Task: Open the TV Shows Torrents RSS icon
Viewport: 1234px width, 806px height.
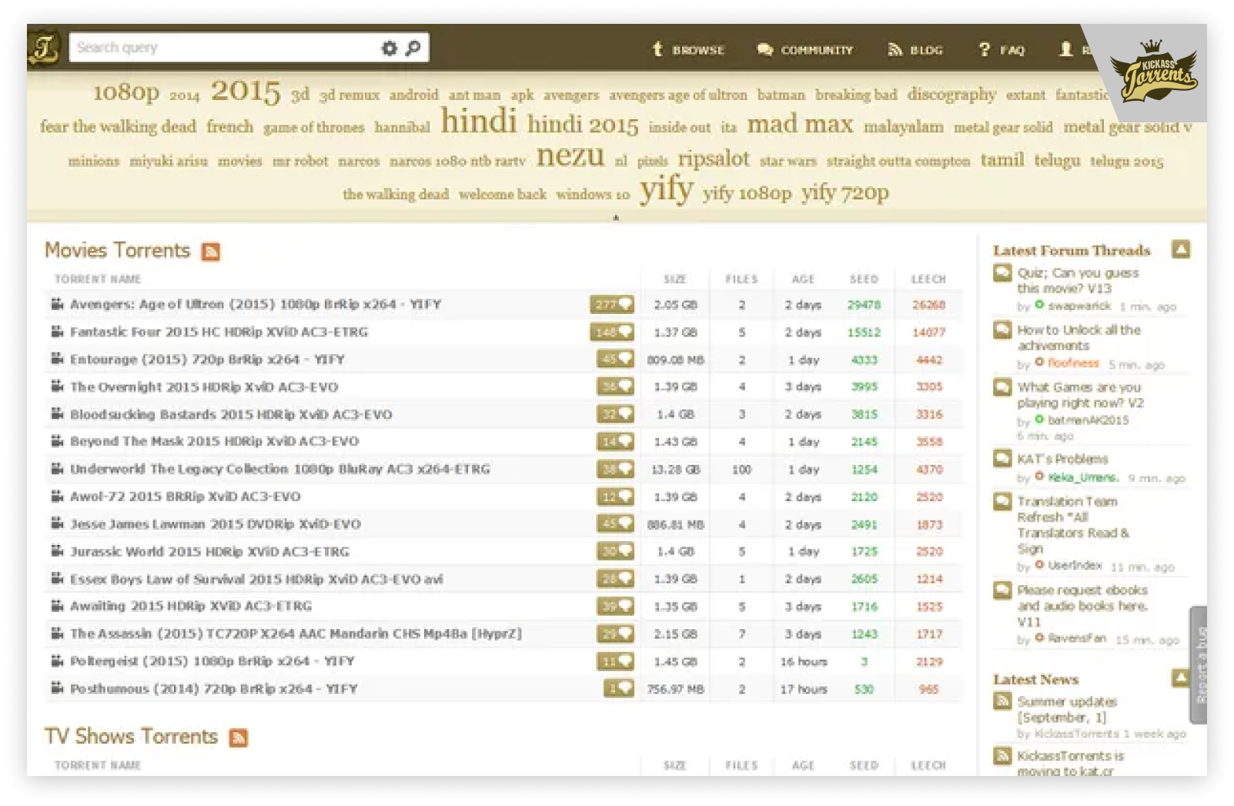Action: point(239,737)
